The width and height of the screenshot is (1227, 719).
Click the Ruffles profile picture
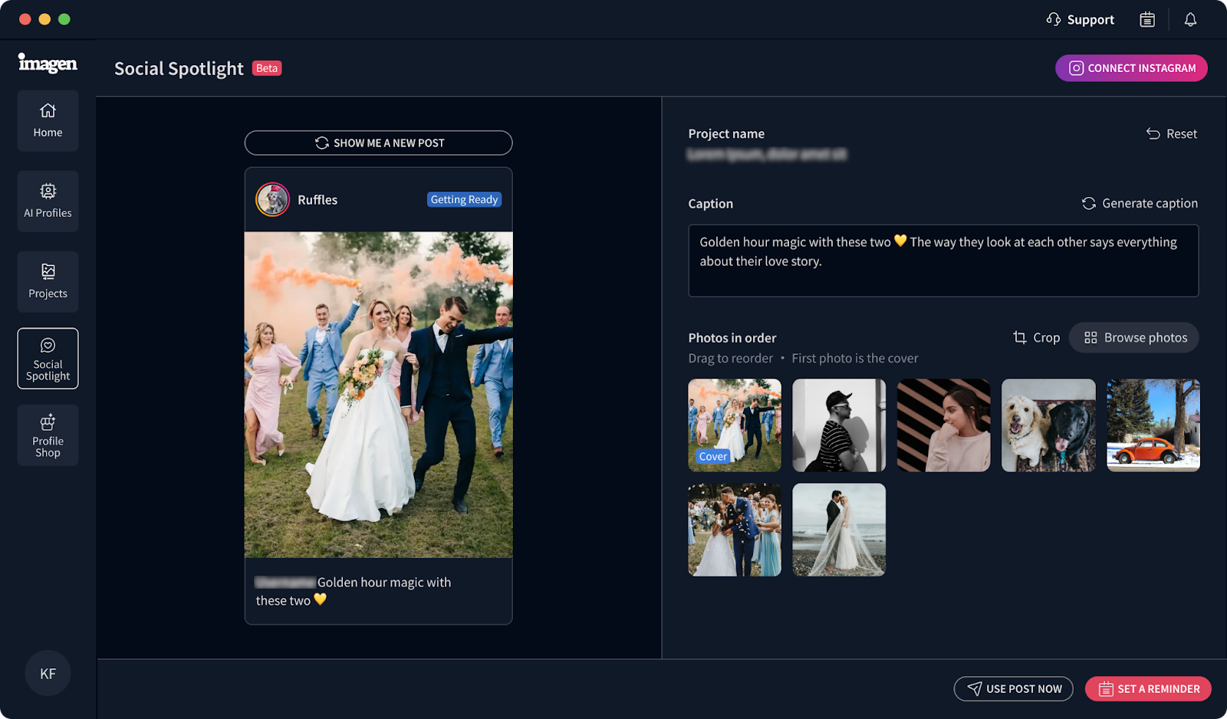(272, 200)
